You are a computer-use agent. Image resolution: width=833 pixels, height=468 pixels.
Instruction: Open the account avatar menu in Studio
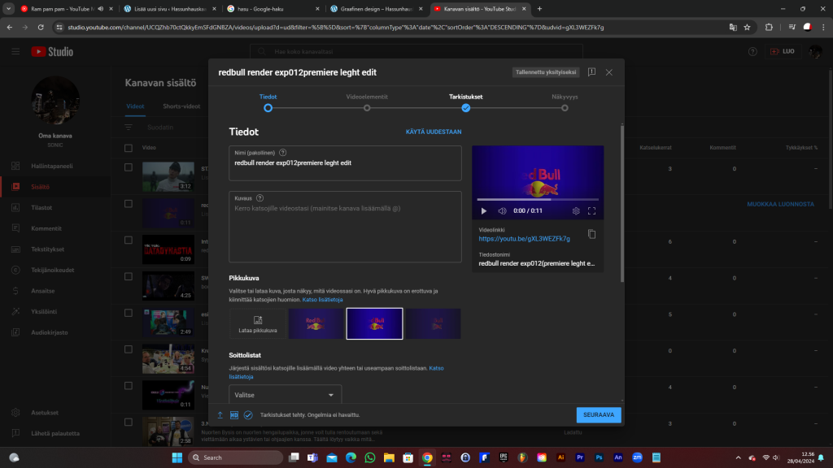pos(815,51)
